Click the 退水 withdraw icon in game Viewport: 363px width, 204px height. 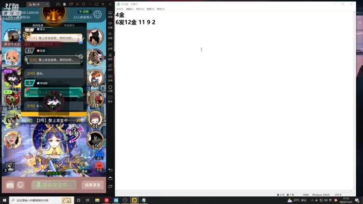84,168
